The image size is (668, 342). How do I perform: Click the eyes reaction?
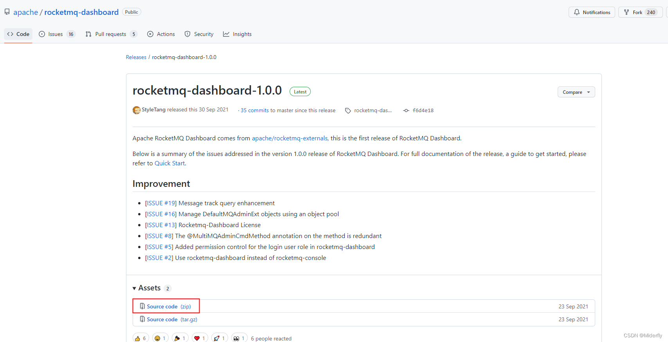pos(239,338)
